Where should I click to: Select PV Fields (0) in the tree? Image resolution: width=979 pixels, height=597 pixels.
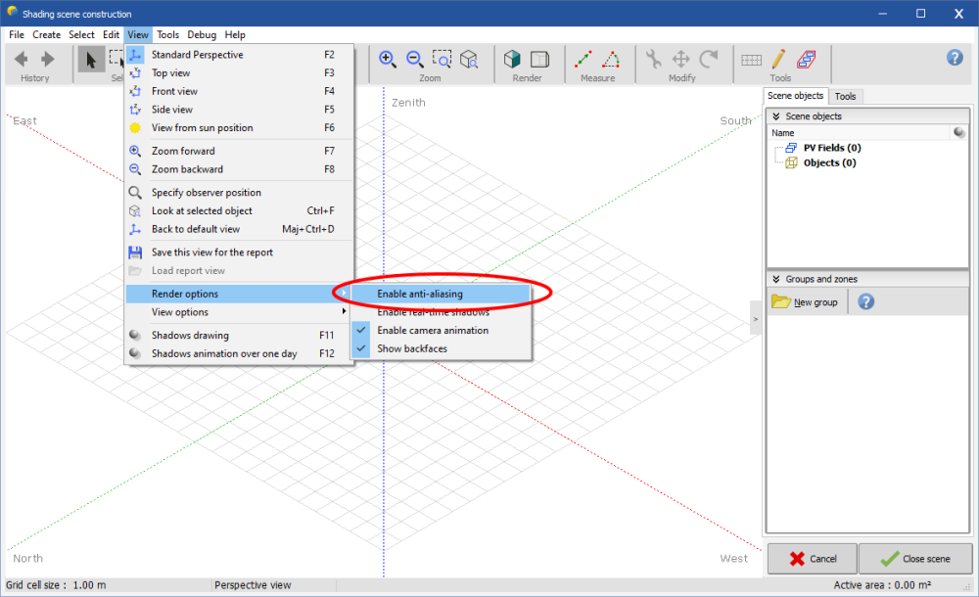pos(830,148)
